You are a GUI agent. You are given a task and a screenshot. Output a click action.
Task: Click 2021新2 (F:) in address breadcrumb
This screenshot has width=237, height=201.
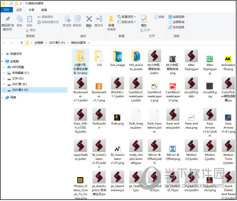tap(57, 43)
